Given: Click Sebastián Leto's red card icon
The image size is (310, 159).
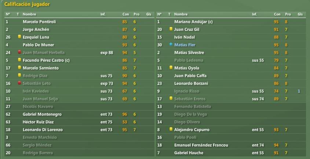Looking at the screenshot, I should (x=19, y=83).
